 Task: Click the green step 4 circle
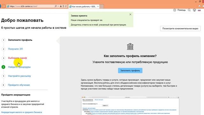pos(4,67)
